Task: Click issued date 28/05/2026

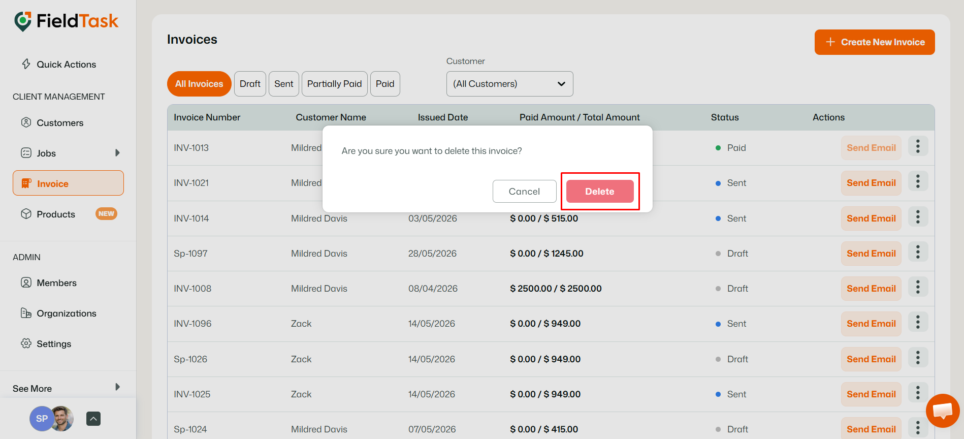Action: pos(432,254)
